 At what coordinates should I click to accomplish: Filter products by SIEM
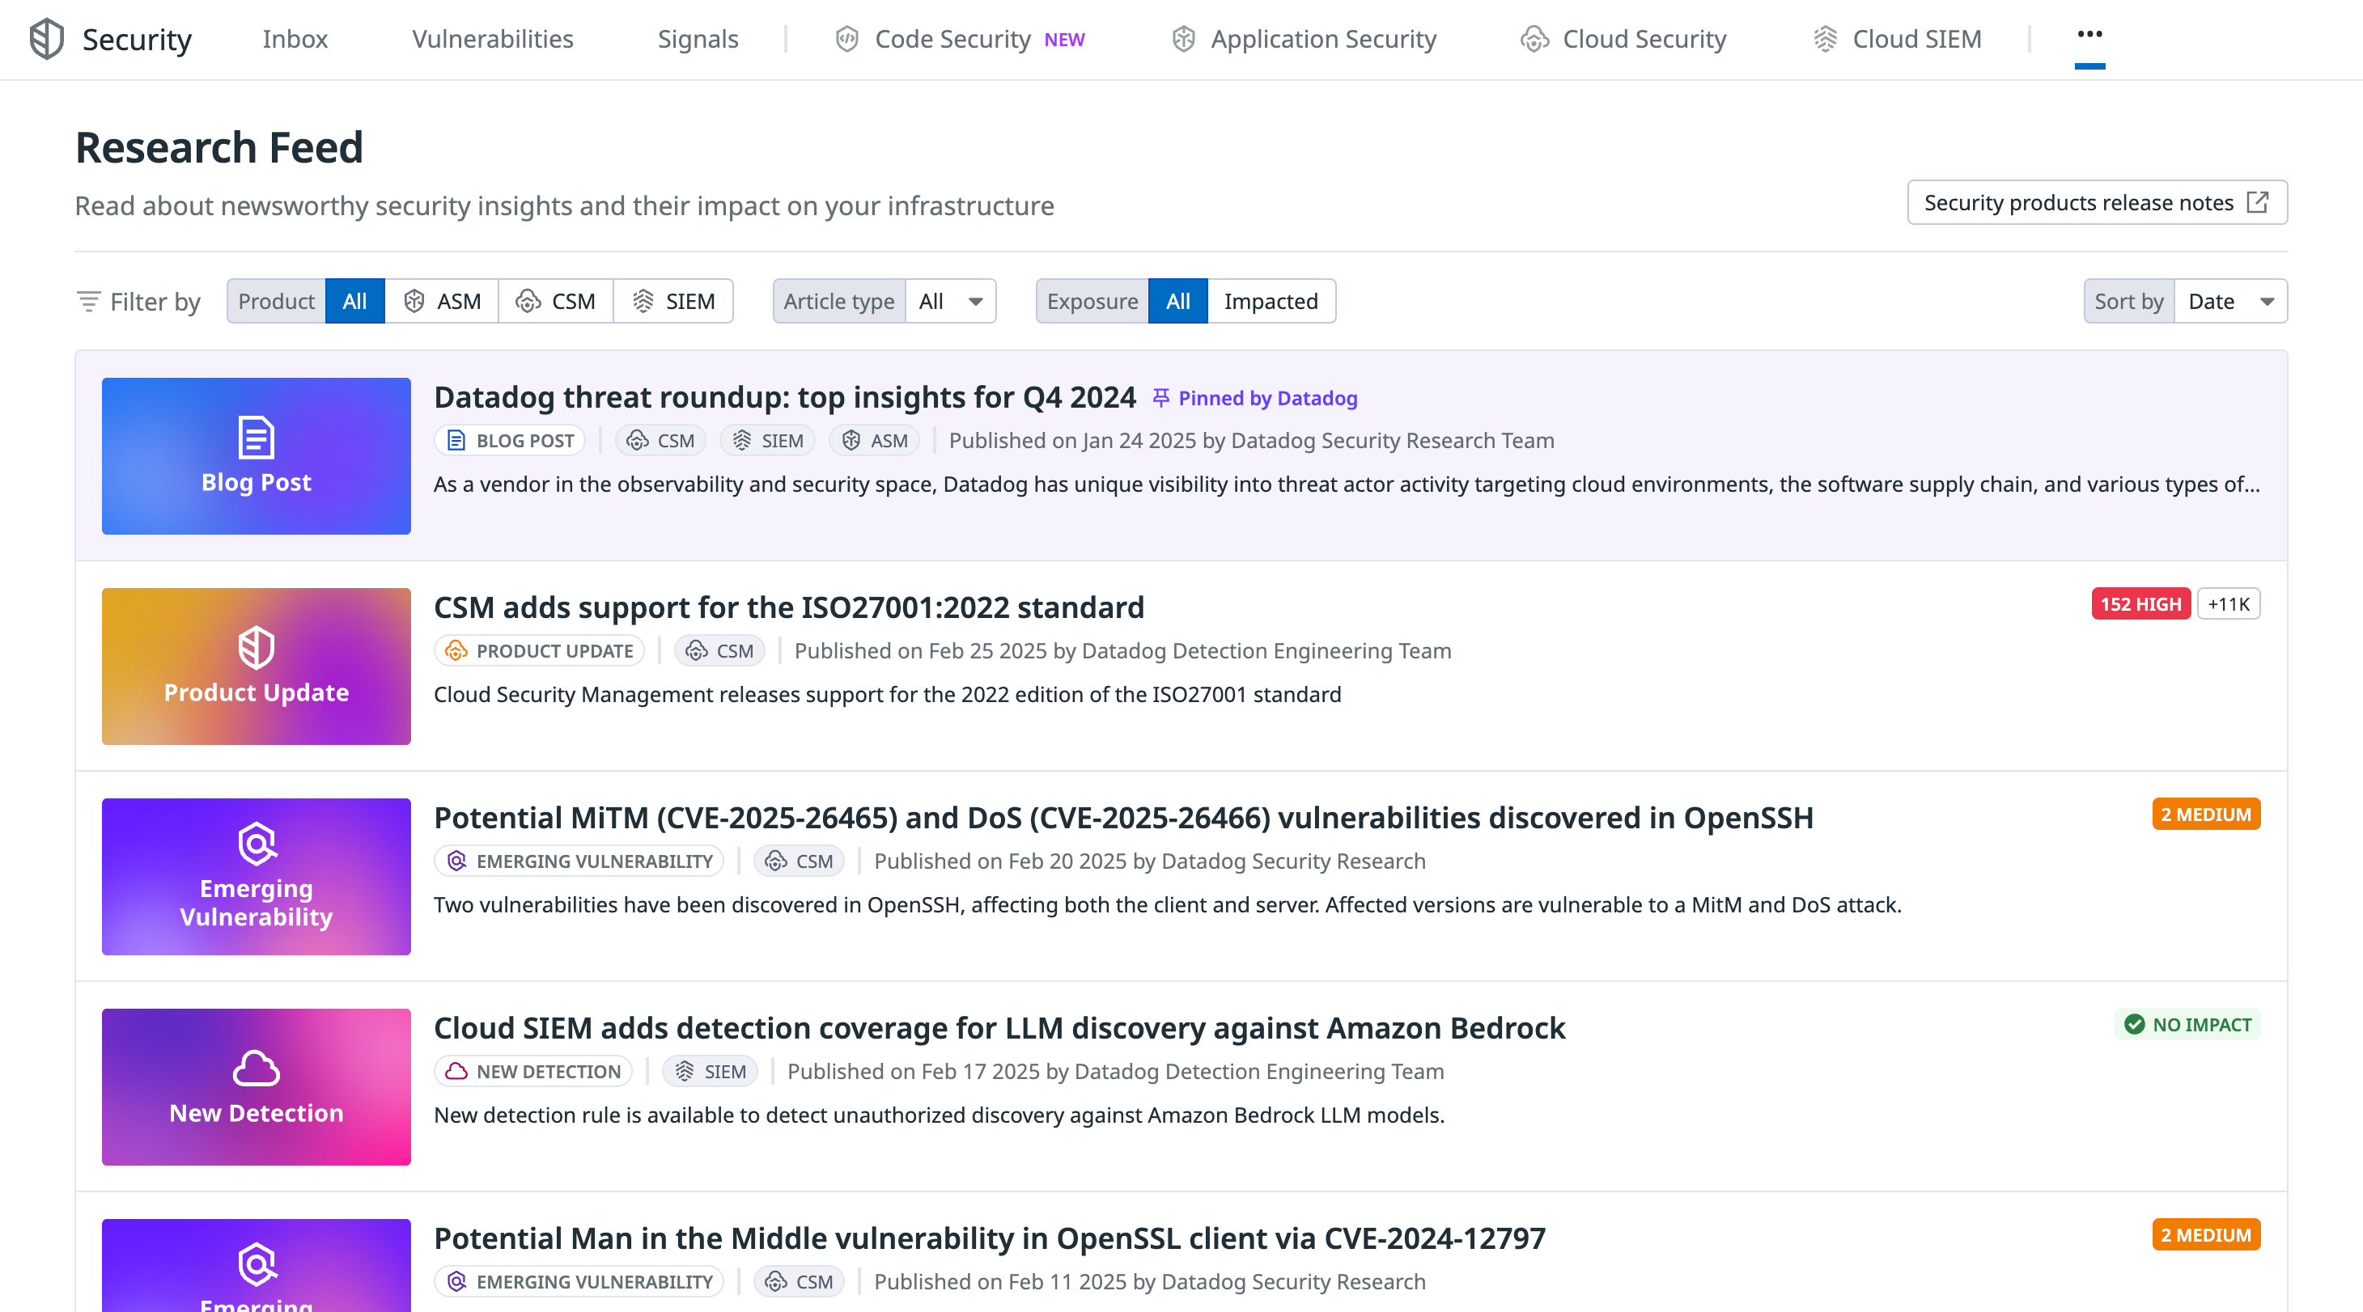click(x=672, y=302)
